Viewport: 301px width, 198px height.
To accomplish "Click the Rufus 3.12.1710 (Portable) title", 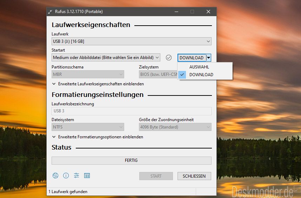I will [x=79, y=12].
